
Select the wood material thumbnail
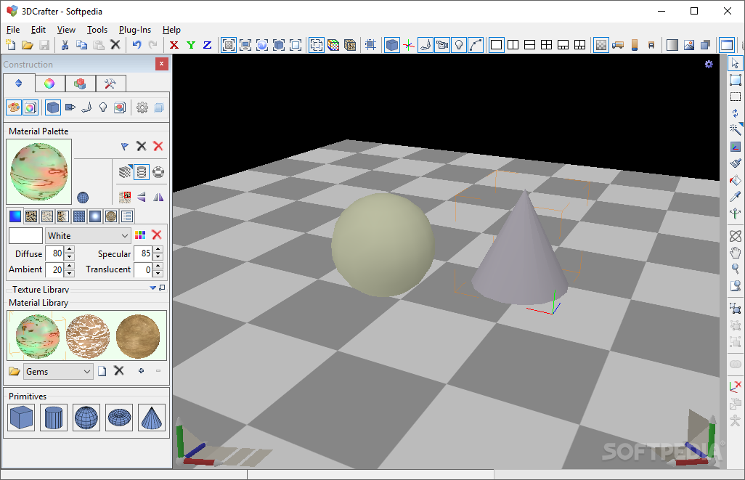coord(138,335)
